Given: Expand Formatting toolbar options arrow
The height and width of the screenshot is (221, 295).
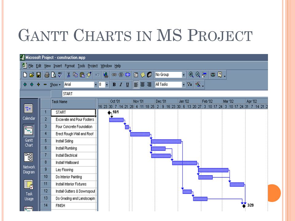Looking at the screenshot, I should (x=203, y=86).
